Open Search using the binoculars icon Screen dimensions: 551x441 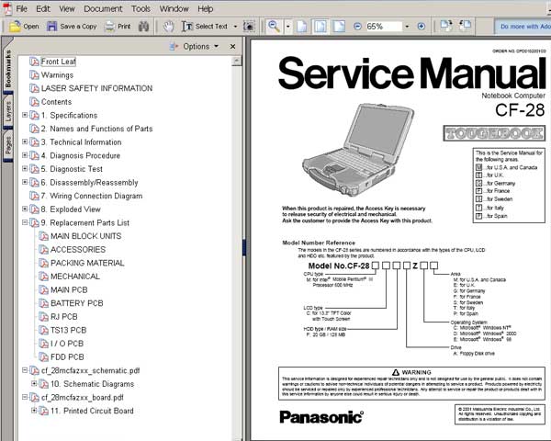[143, 27]
